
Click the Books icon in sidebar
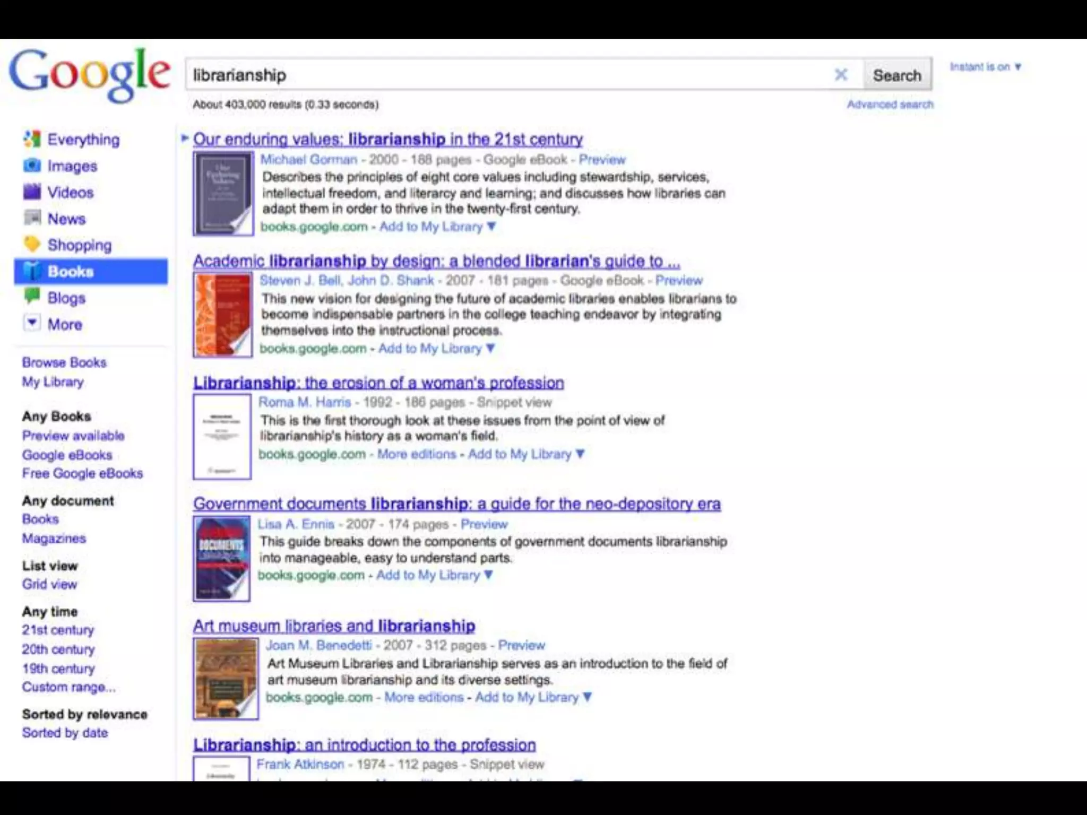pyautogui.click(x=32, y=271)
